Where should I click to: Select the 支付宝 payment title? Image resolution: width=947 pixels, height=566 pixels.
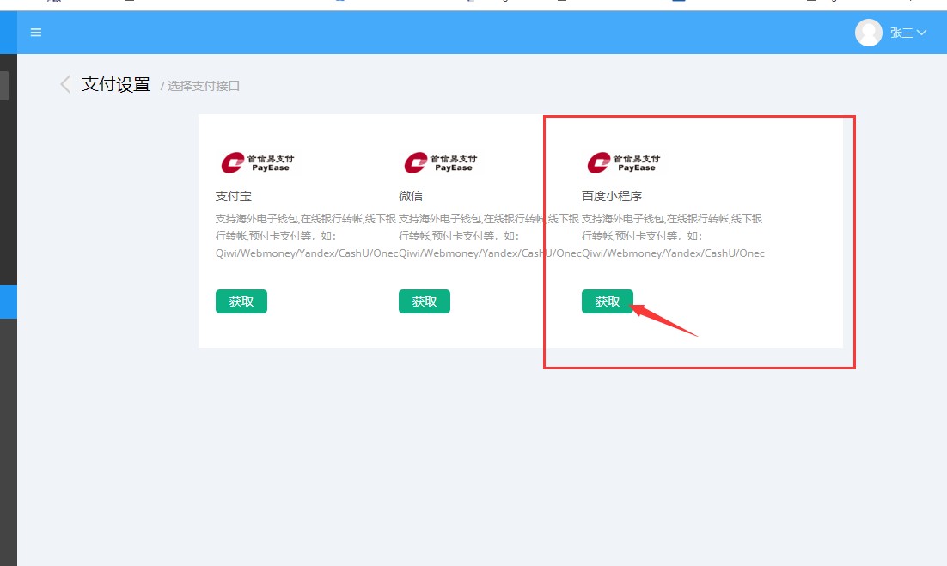point(233,196)
